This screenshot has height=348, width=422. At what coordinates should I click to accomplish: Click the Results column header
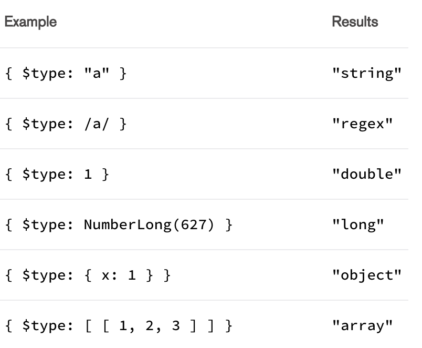pos(355,22)
